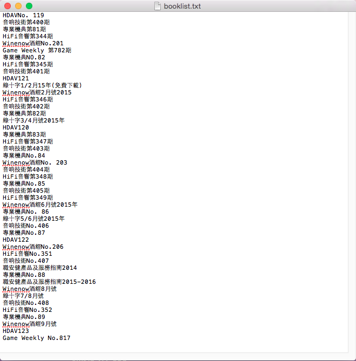Click the line 'HiFi音響No.352'
Viewport: 356px width, 361px height.
tap(28, 310)
